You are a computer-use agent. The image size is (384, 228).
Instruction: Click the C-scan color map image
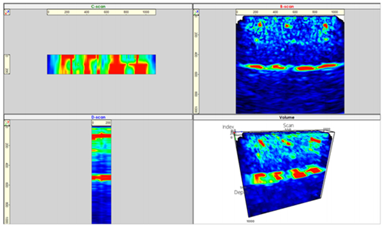(101, 64)
